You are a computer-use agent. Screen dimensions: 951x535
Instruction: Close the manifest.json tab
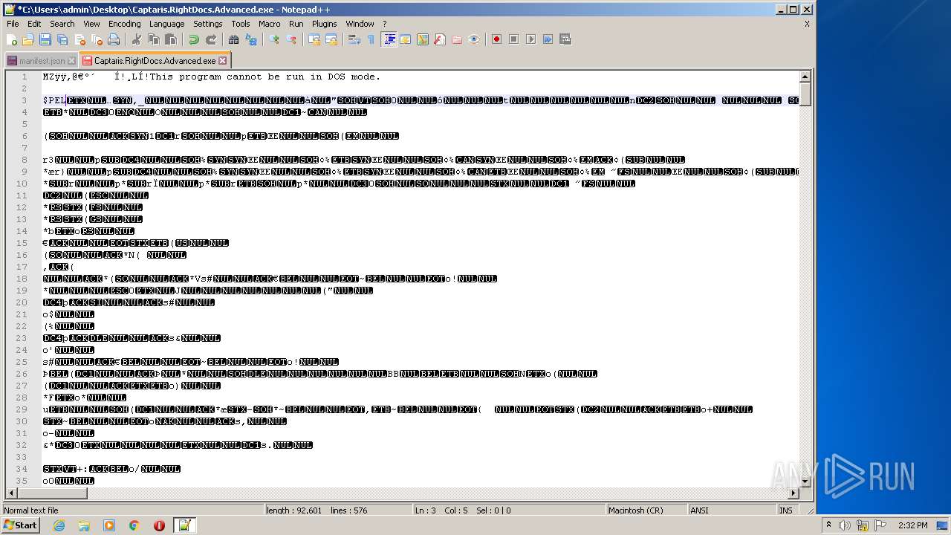71,61
